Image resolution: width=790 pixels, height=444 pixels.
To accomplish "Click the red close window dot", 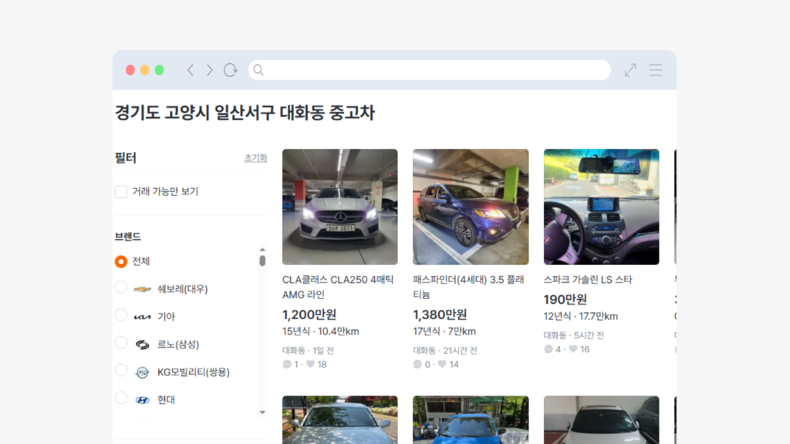I will tap(130, 70).
